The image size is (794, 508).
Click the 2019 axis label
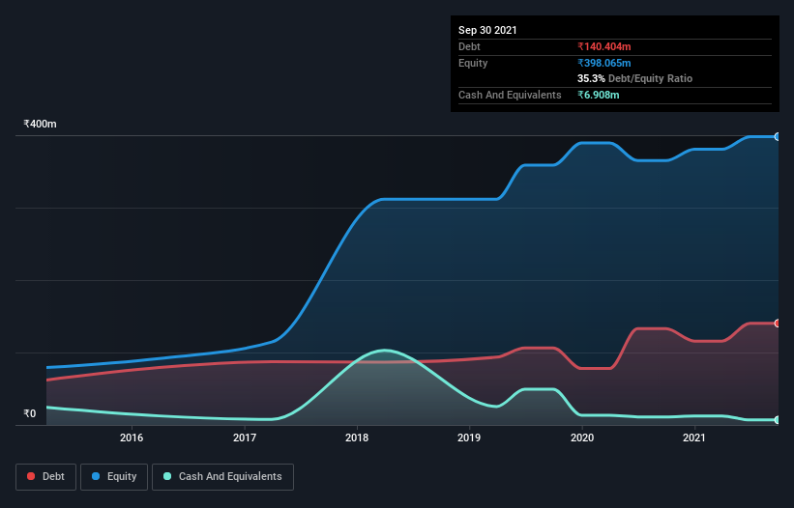point(469,437)
